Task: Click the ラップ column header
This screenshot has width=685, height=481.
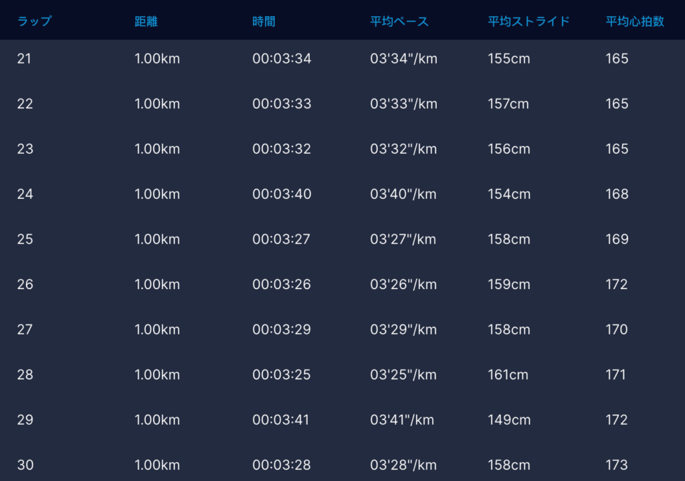Action: pyautogui.click(x=34, y=21)
